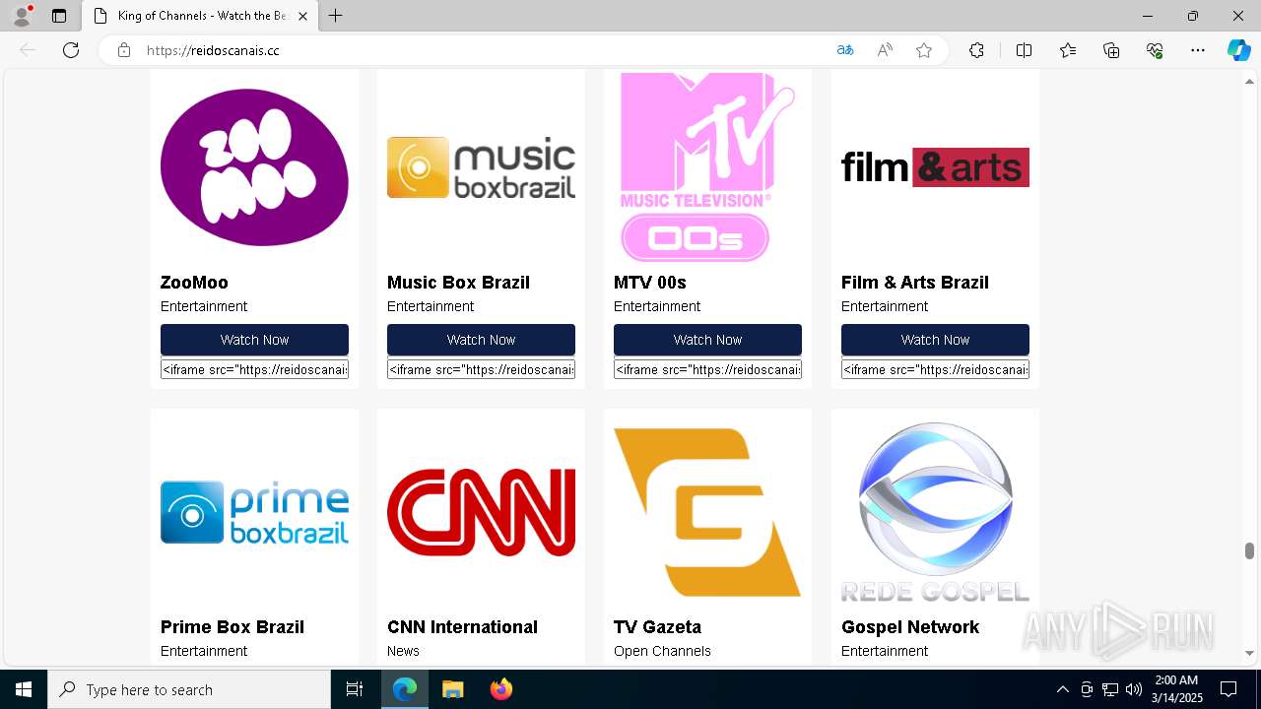The height and width of the screenshot is (709, 1261).
Task: Click the Gospel Network title
Action: click(909, 627)
